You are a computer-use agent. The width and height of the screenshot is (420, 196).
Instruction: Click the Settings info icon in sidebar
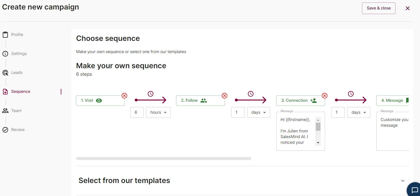5,54
